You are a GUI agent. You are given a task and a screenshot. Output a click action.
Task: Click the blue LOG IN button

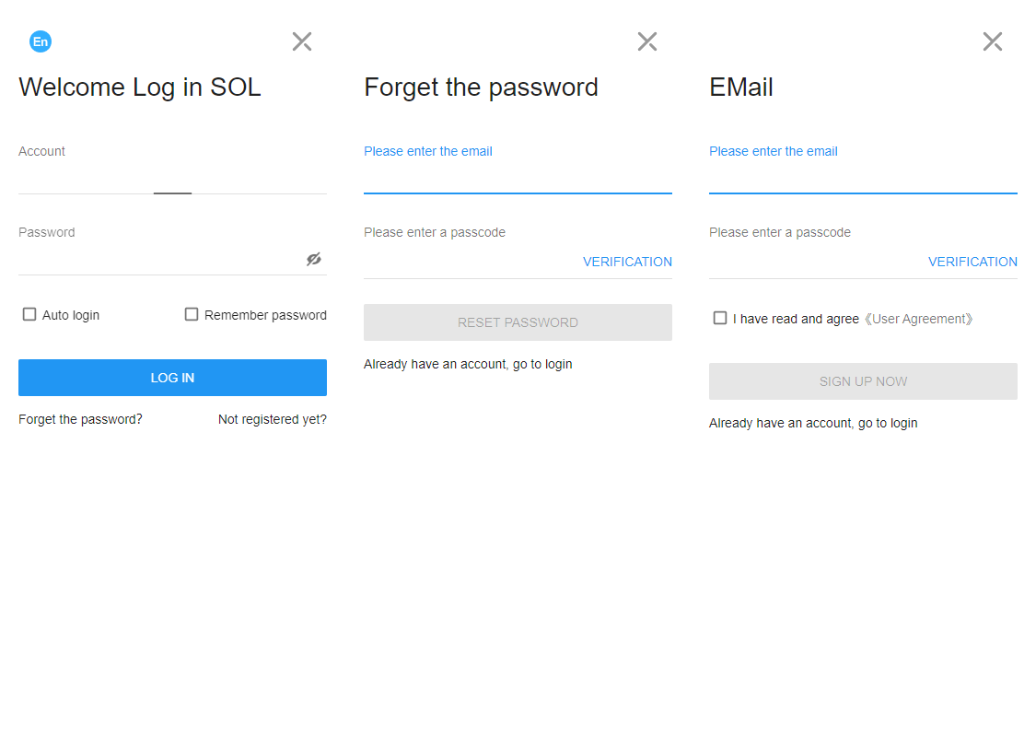[x=172, y=378]
